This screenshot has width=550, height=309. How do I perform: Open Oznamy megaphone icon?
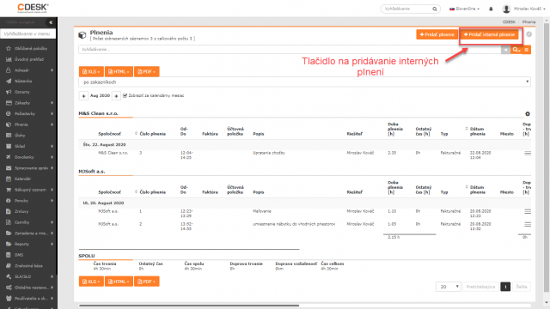tap(9, 92)
